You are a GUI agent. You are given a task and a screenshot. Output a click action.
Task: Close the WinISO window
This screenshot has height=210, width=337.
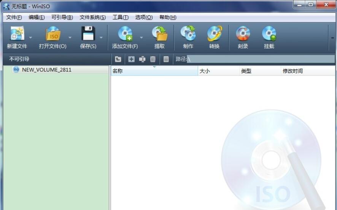tap(326, 5)
